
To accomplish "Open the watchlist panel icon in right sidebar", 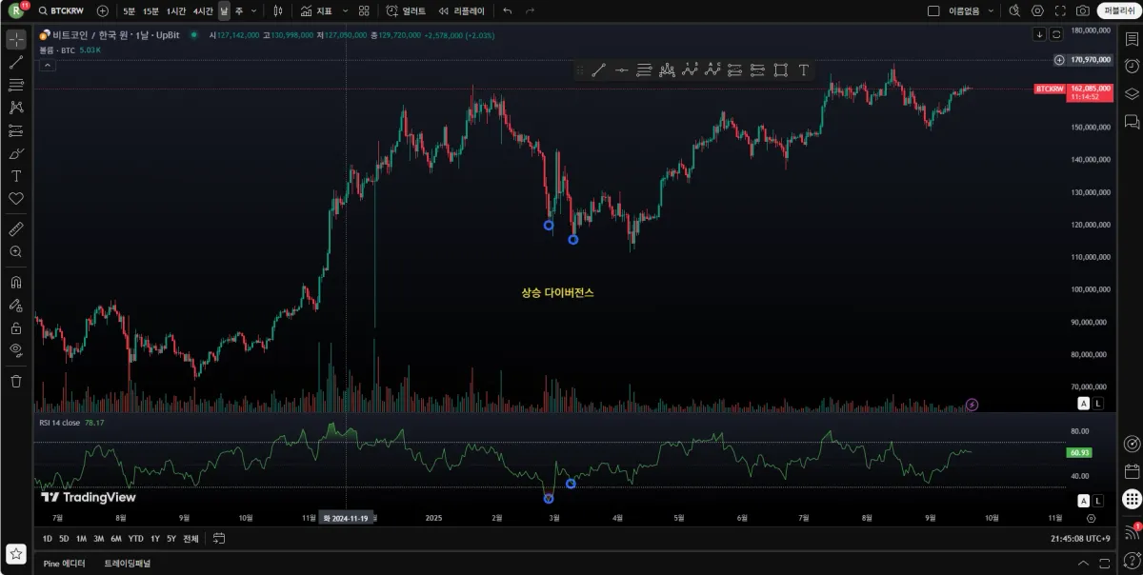I will tap(1132, 41).
